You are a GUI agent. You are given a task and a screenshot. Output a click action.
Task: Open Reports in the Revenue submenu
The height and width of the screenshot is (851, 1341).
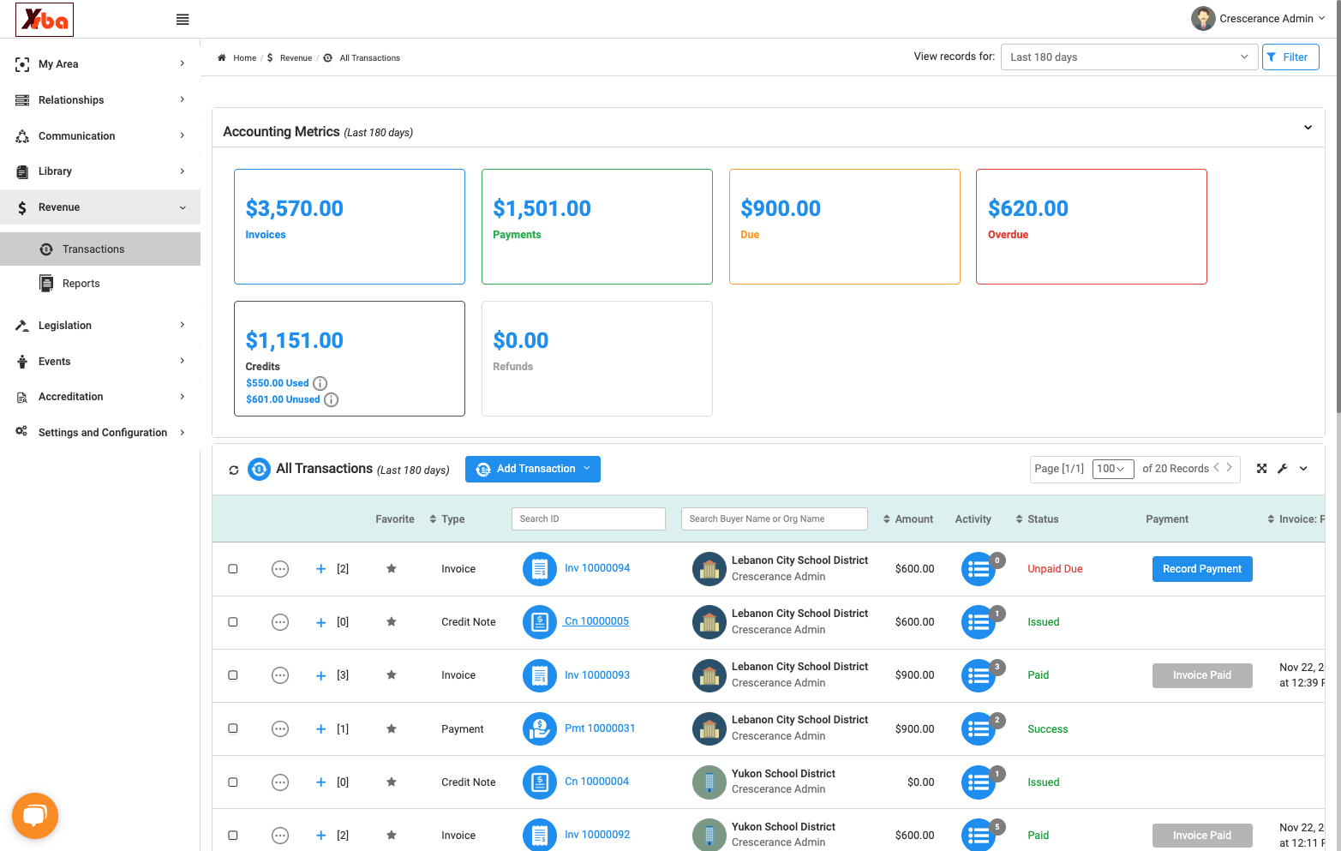tap(100, 284)
